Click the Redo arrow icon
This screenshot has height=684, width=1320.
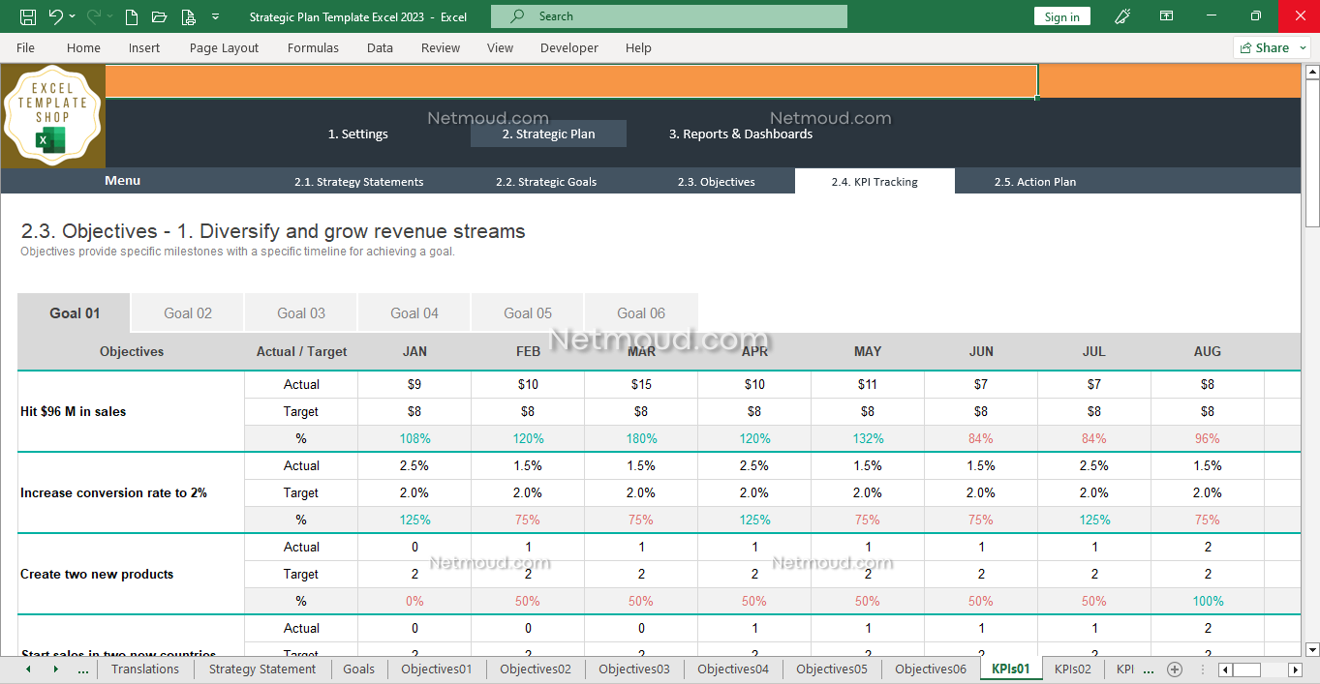tap(94, 16)
